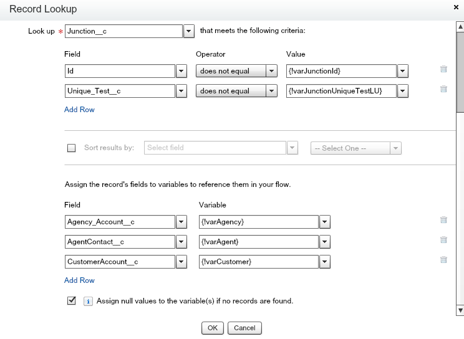This screenshot has width=464, height=339.
Task: Remove the CustomerAccount__c assignment row
Action: click(443, 260)
